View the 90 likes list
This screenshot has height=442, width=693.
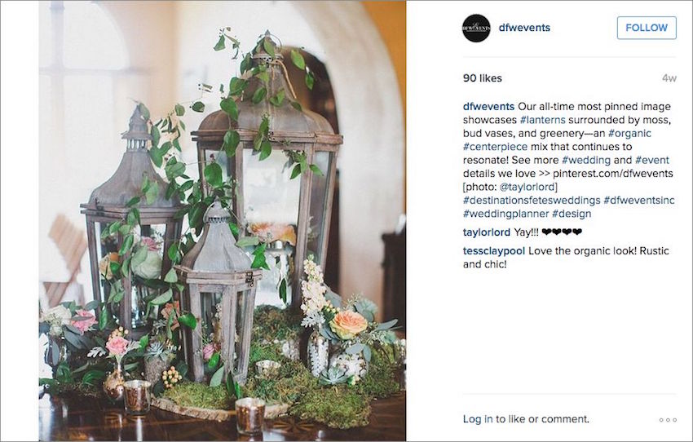pos(482,78)
